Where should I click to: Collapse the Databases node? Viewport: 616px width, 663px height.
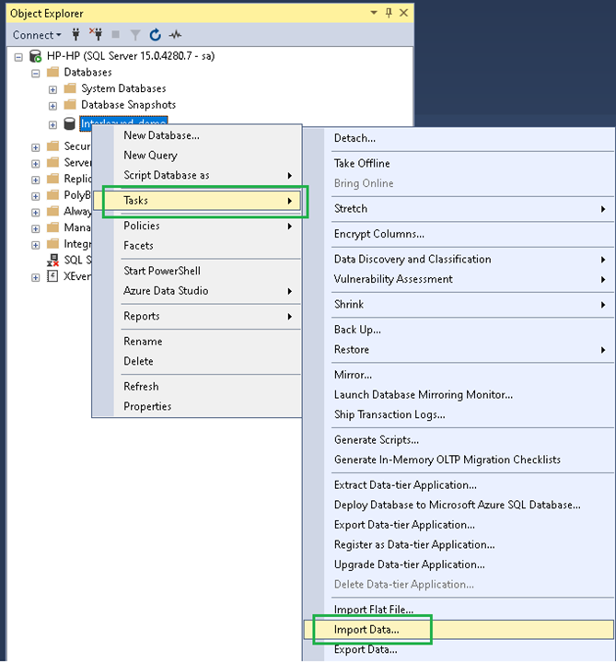pyautogui.click(x=36, y=73)
